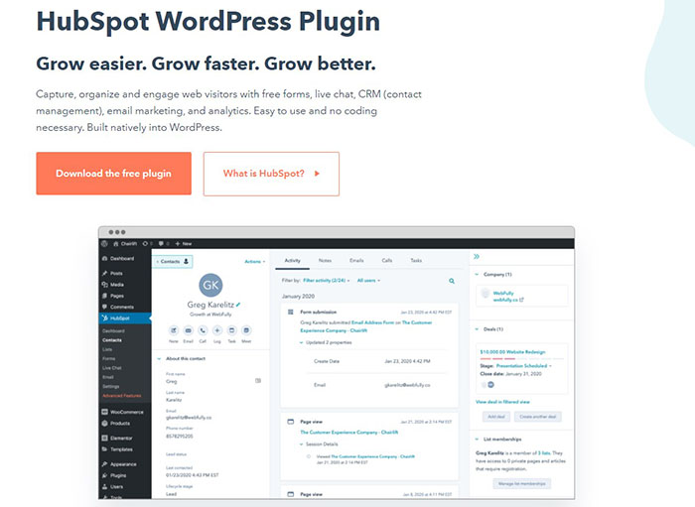This screenshot has width=695, height=507.
Task: Switch to the Notes tab
Action: tap(325, 260)
